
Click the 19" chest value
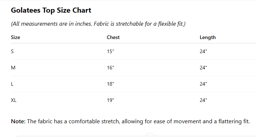click(110, 100)
